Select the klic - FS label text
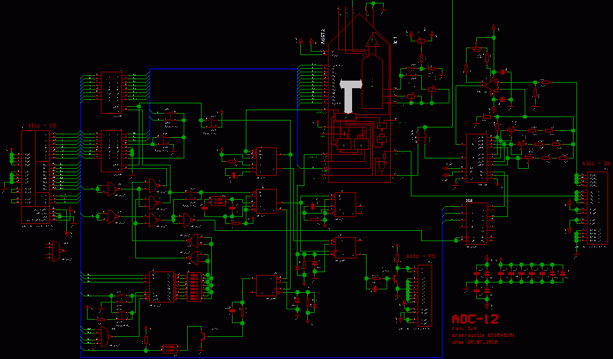 [x=420, y=256]
